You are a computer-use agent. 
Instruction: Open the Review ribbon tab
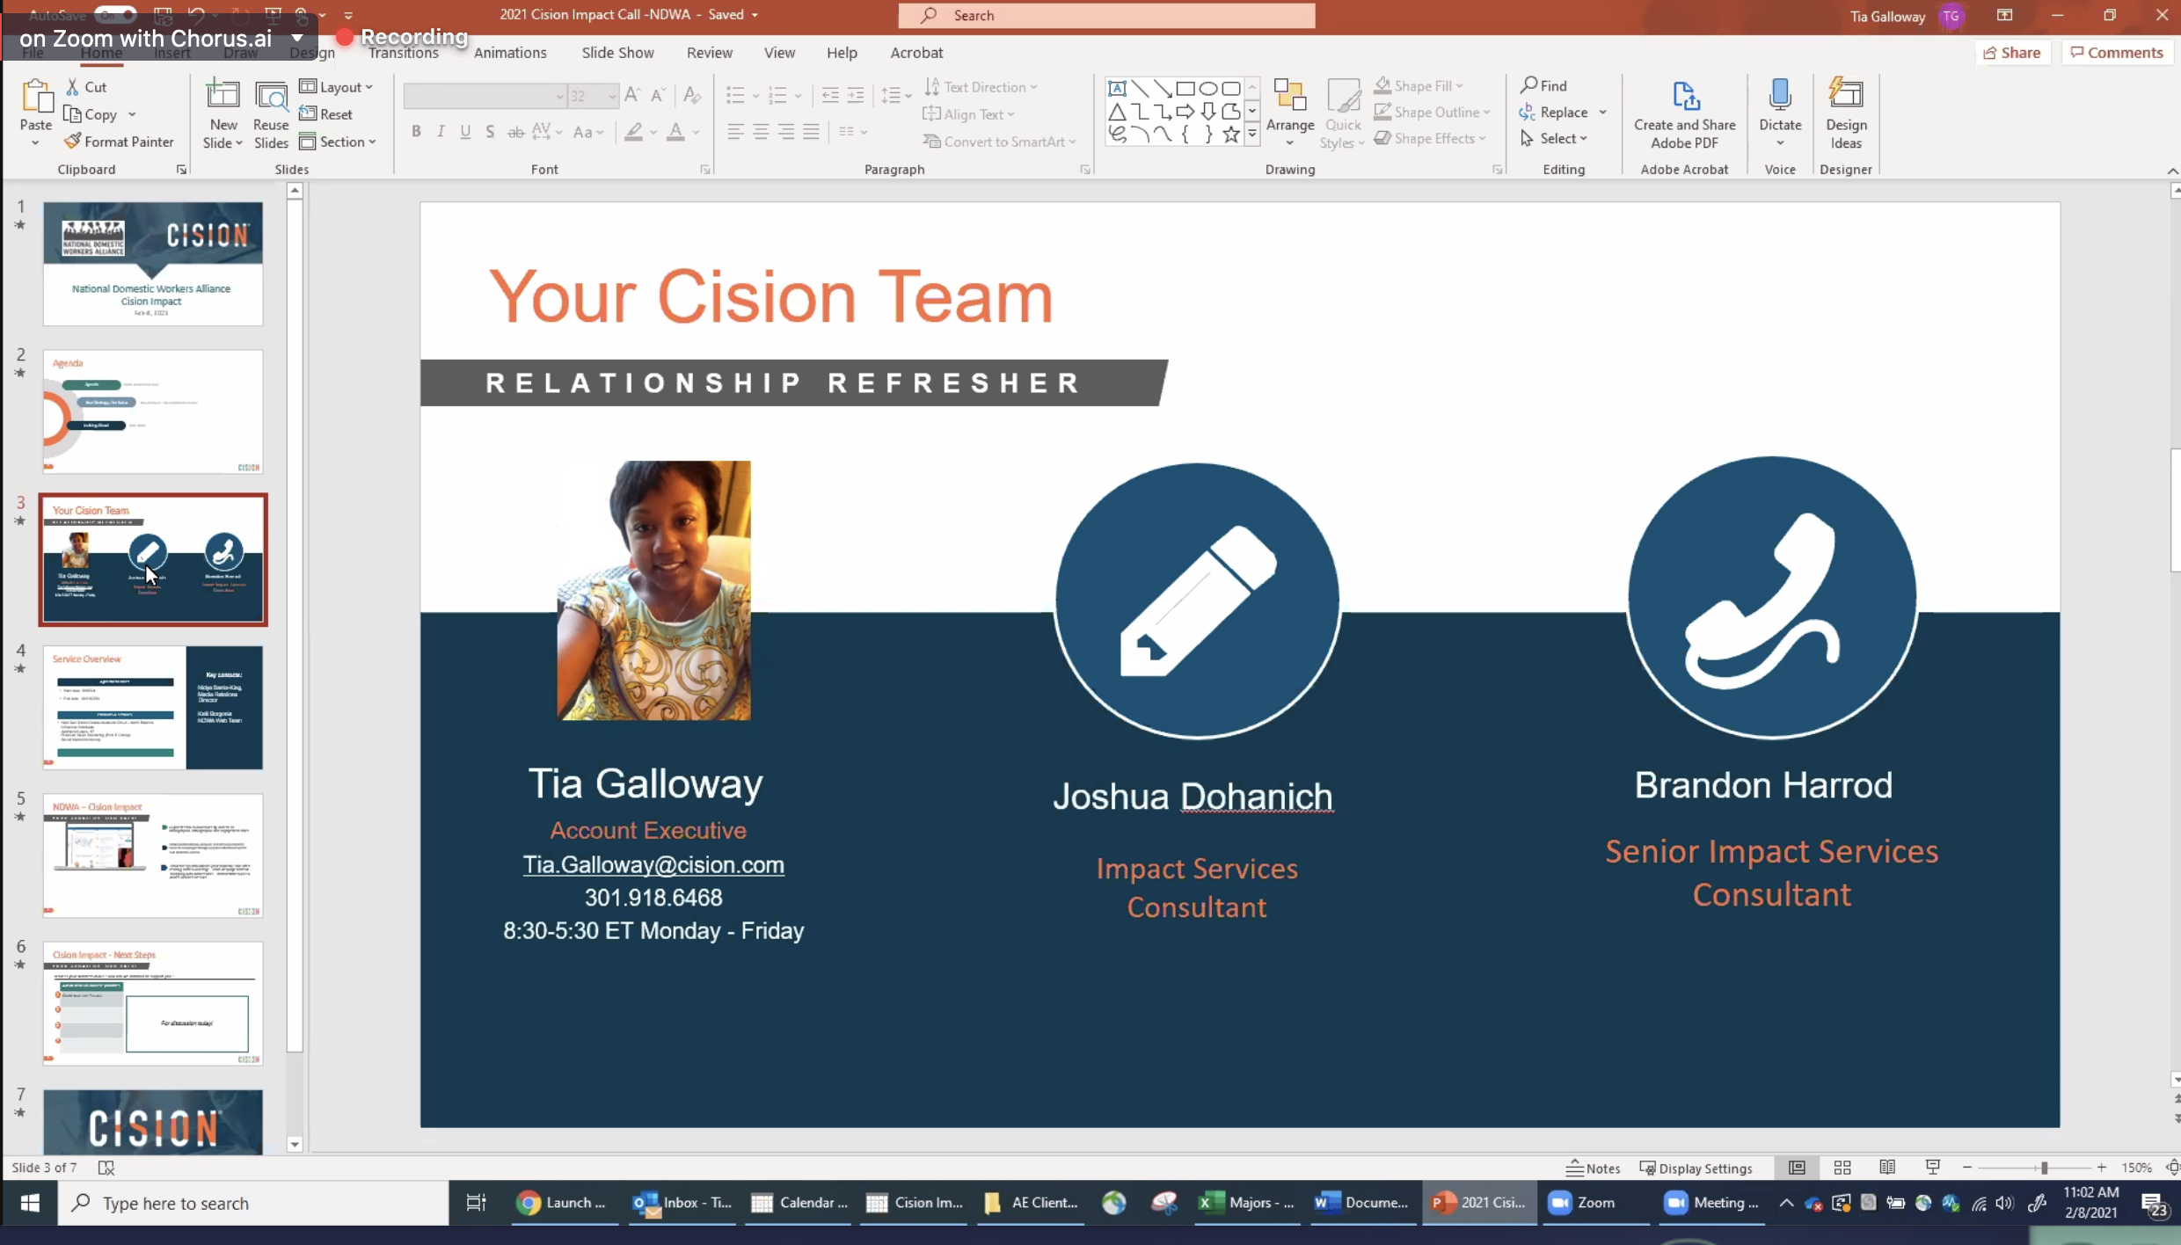(709, 53)
